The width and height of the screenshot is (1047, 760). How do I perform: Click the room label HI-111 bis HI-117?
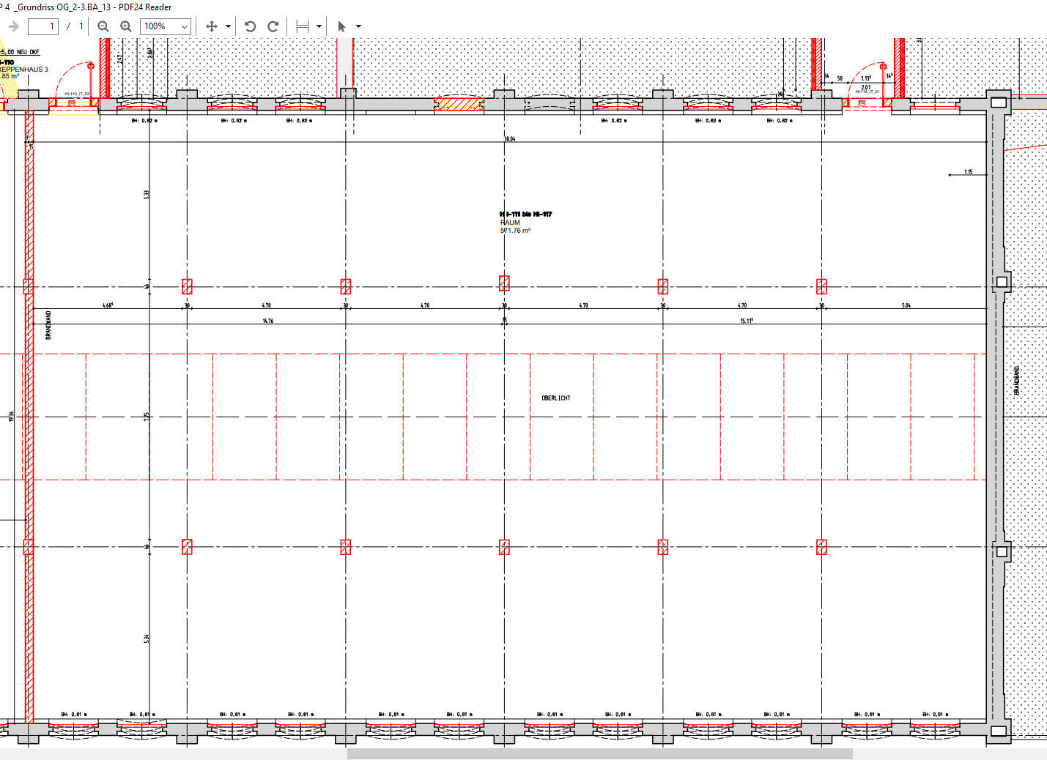(x=525, y=214)
